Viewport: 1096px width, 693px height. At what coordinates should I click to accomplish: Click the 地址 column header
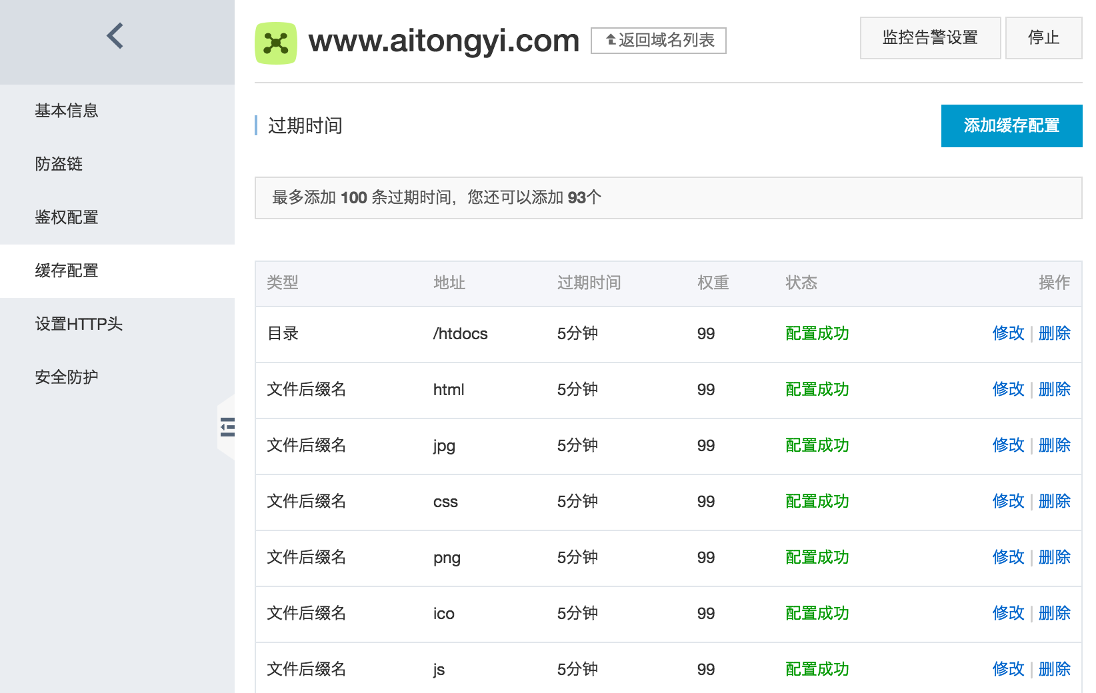(x=449, y=283)
